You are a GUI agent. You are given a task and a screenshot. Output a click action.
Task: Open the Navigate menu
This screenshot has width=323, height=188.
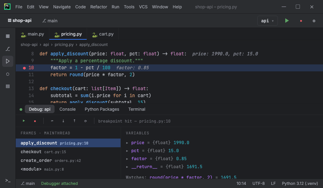click(62, 7)
